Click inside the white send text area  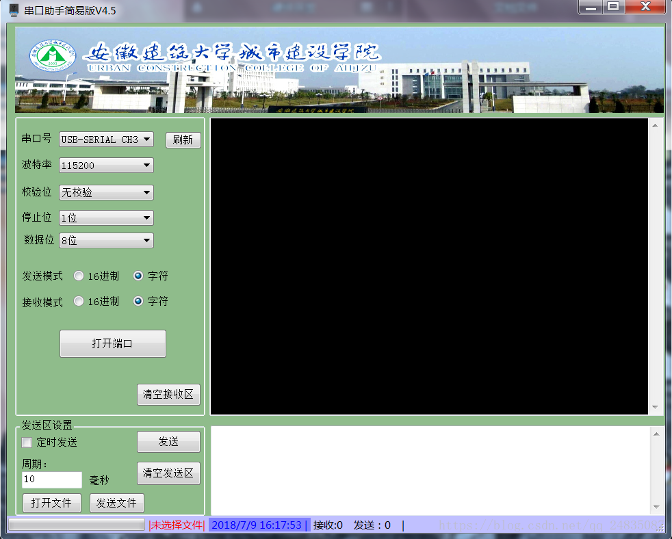[x=430, y=470]
